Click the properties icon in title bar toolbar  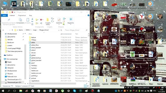click(x=7, y=12)
